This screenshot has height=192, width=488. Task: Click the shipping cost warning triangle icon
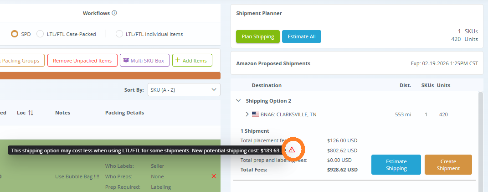coord(292,150)
